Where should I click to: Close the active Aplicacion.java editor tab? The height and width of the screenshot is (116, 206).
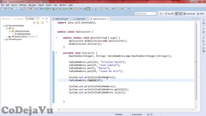point(108,19)
